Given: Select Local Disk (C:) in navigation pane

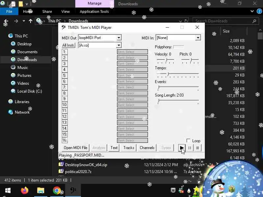Looking at the screenshot, I should tap(30, 91).
